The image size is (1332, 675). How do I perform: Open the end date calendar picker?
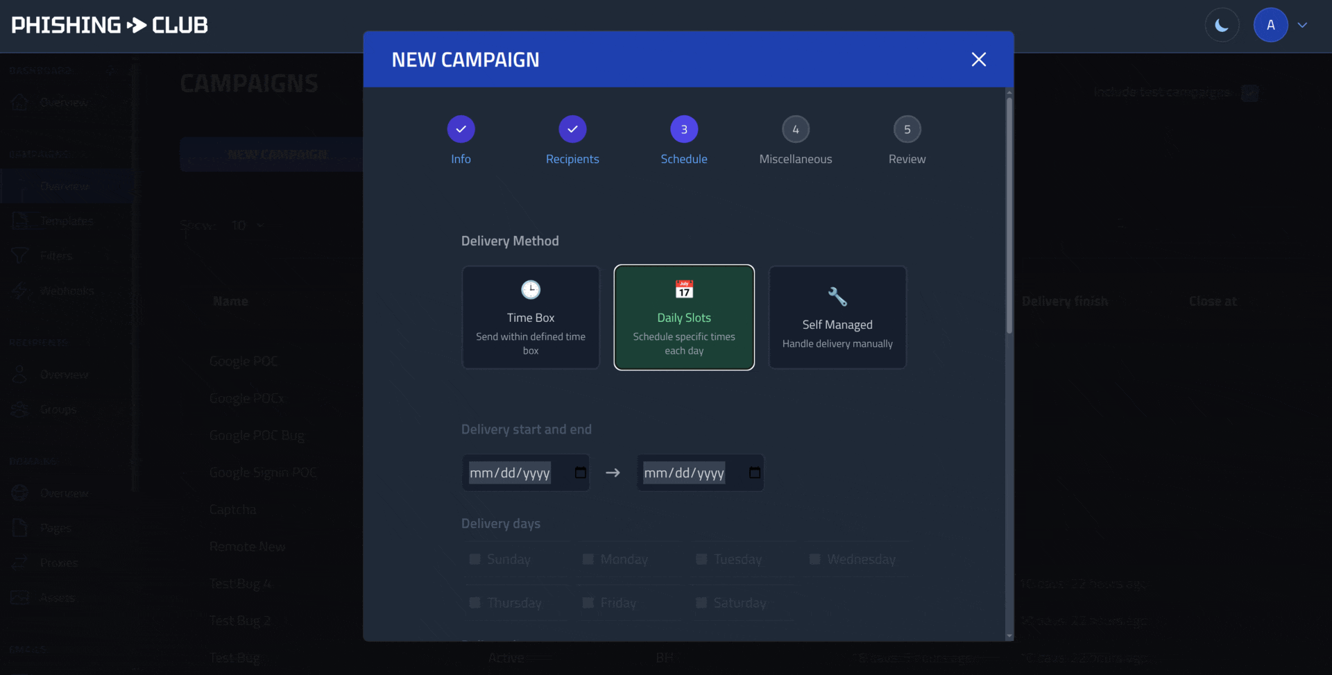755,473
